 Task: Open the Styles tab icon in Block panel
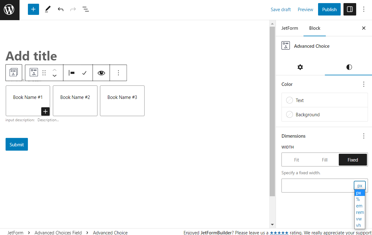coord(349,67)
